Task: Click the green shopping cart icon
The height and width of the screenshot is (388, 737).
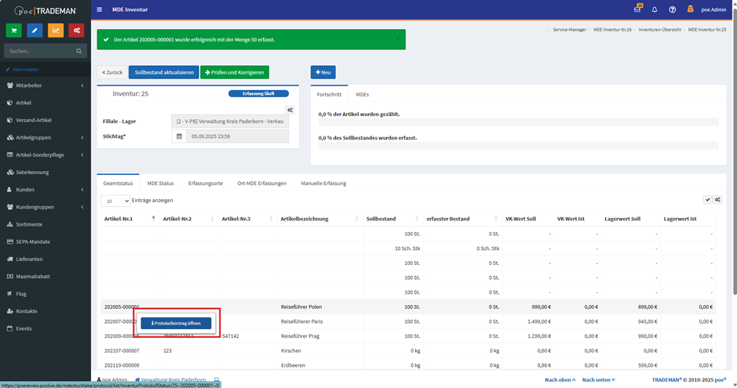Action: [13, 31]
